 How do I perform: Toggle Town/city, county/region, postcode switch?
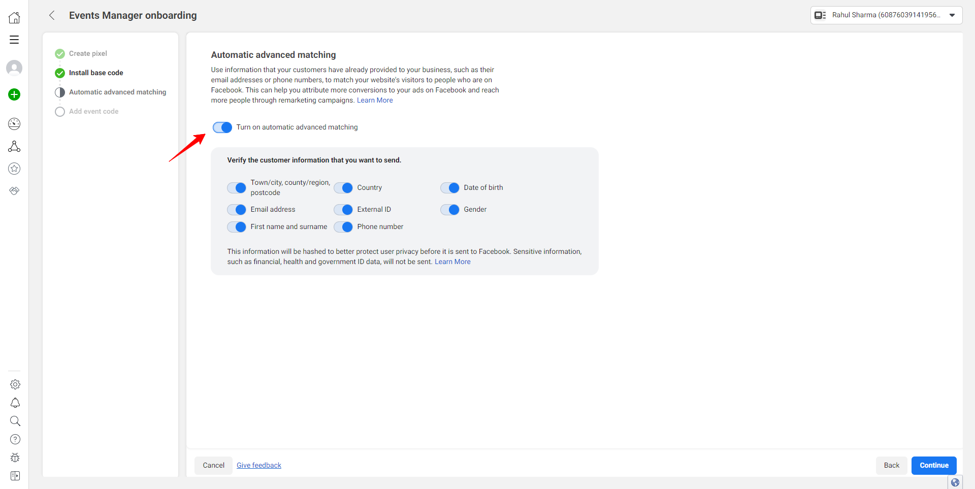click(237, 188)
